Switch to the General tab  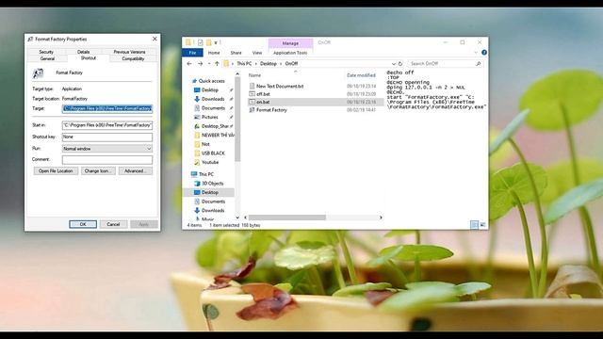point(47,58)
